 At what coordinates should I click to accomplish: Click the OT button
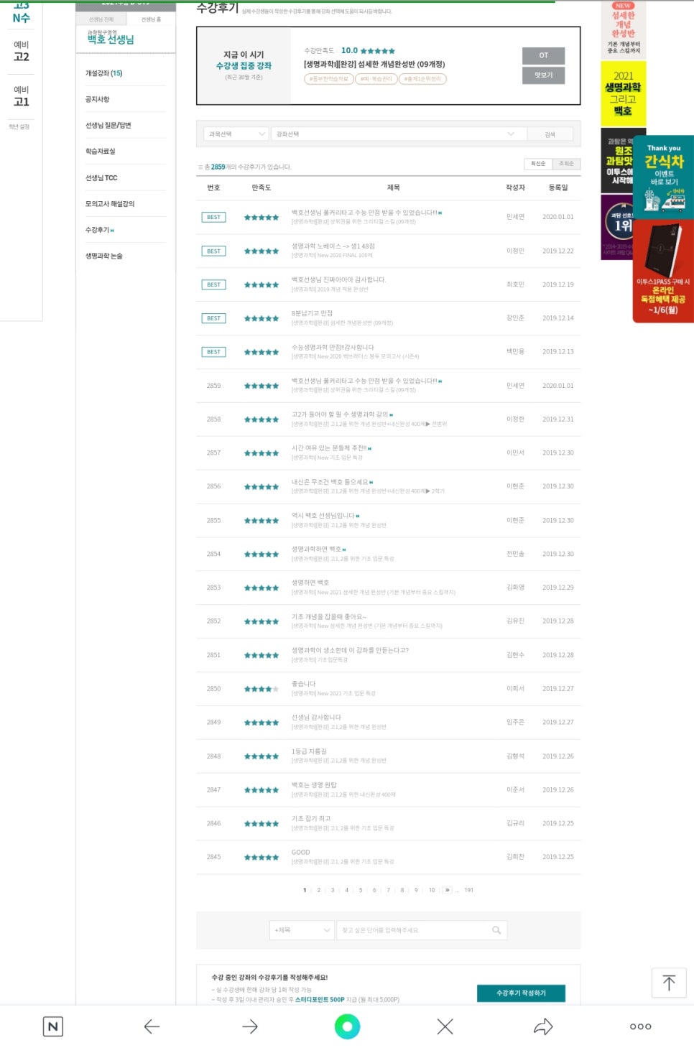[543, 55]
